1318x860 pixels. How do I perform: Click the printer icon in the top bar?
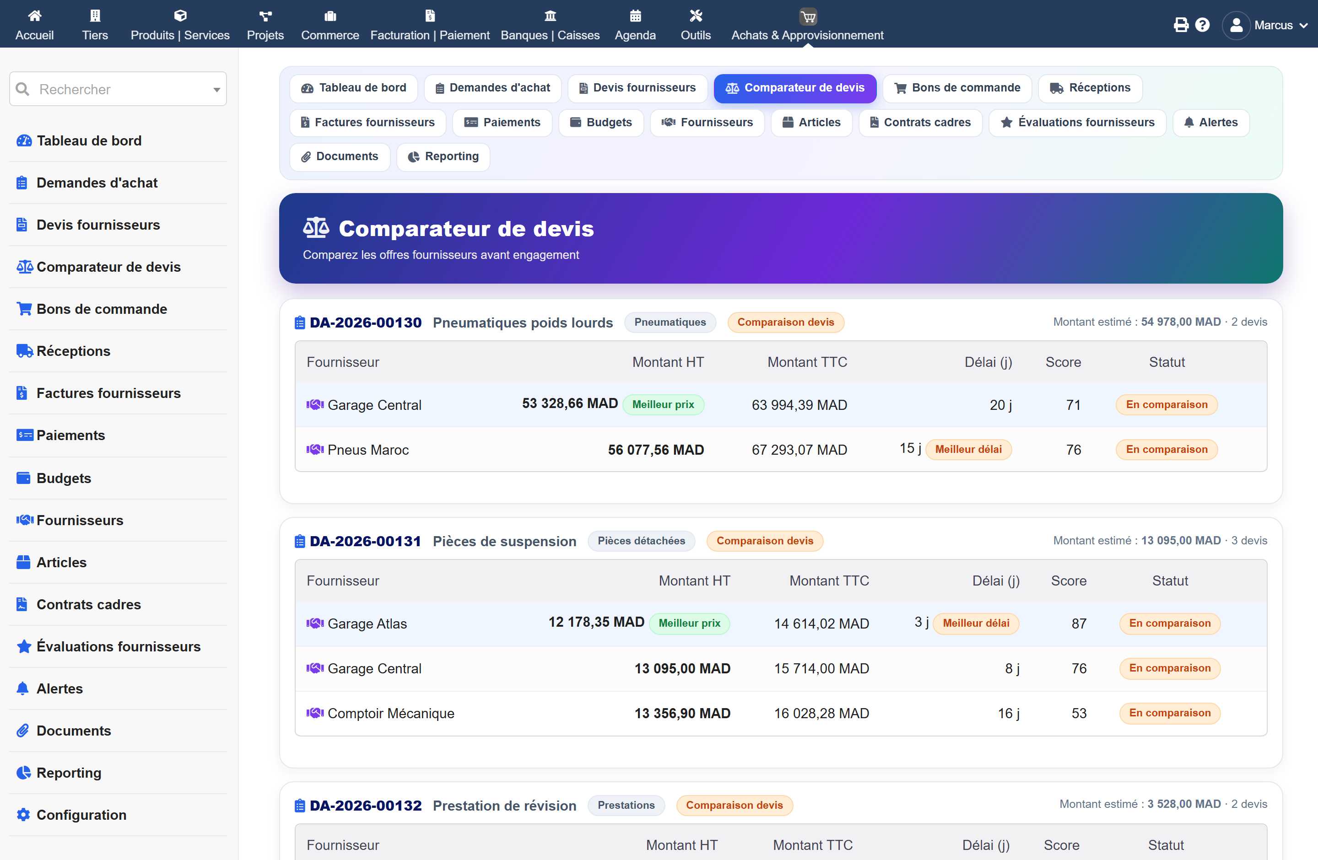coord(1181,25)
